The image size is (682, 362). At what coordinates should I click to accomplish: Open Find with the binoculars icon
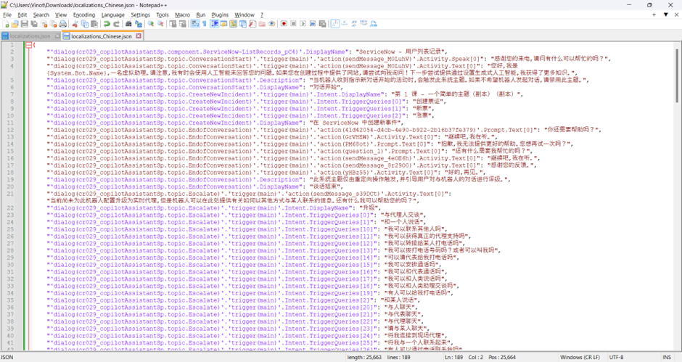(x=129, y=24)
